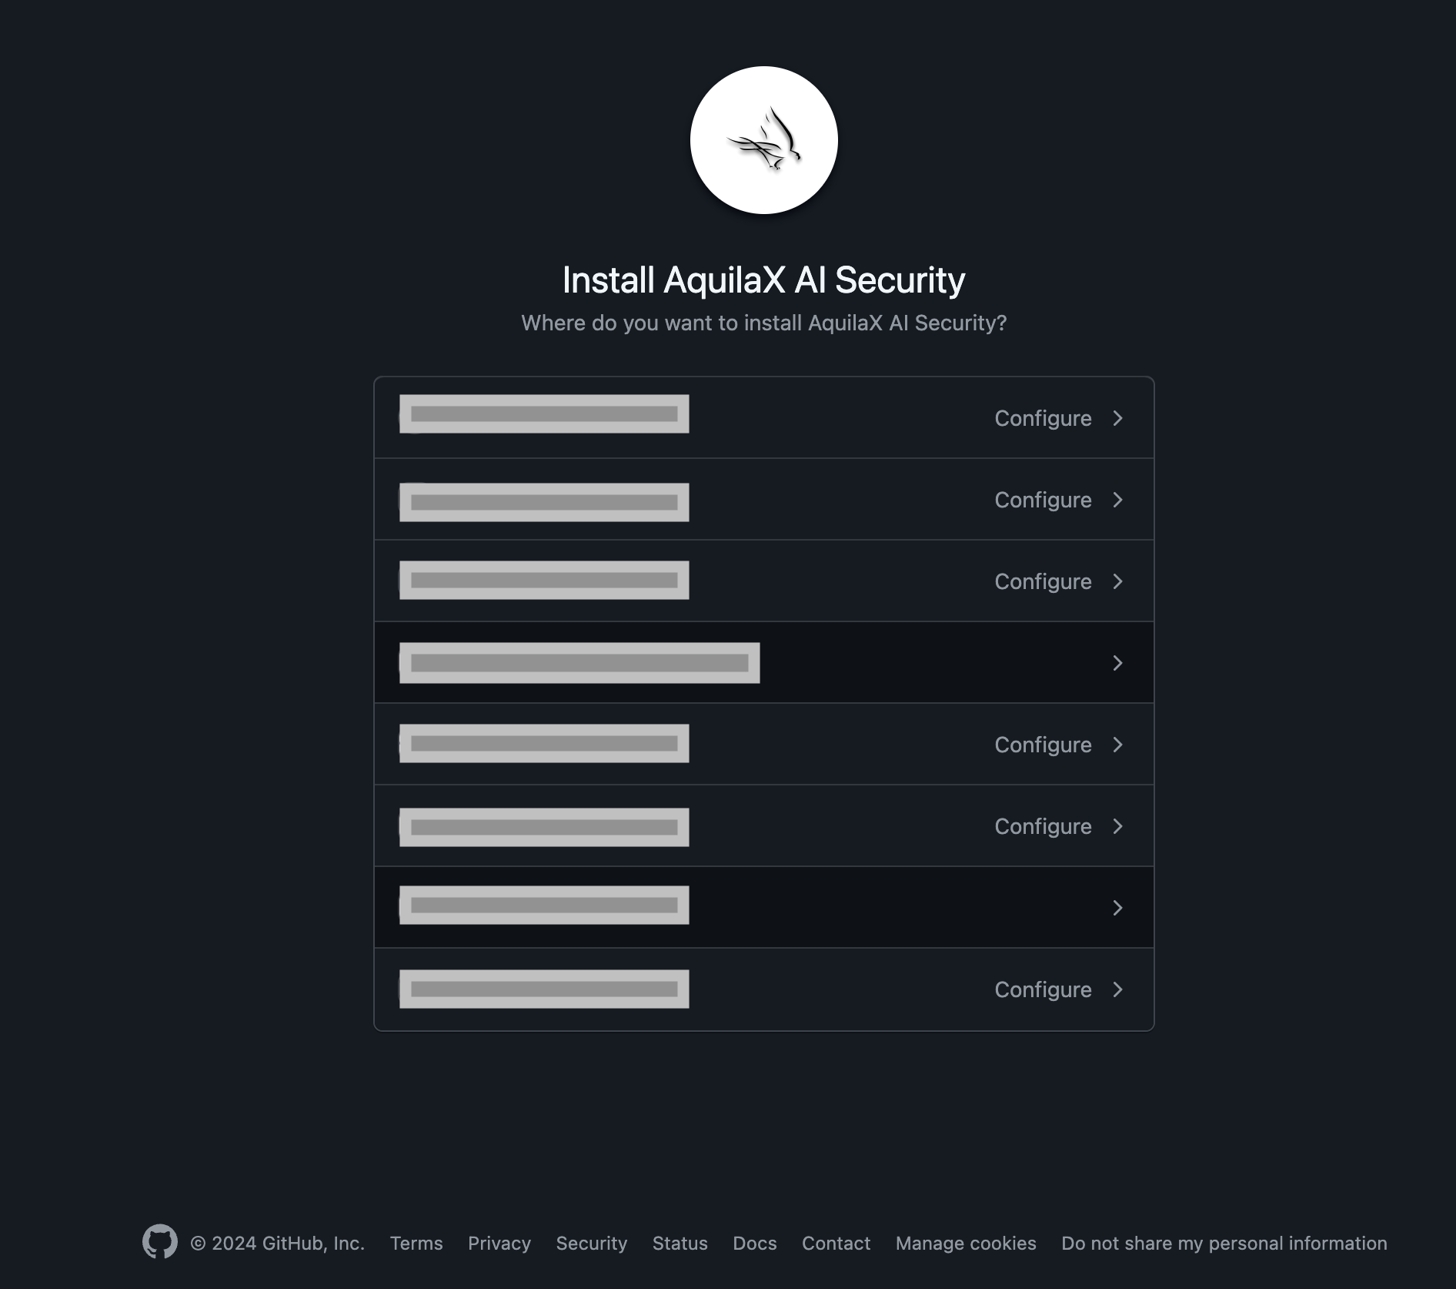This screenshot has width=1456, height=1289.
Task: Click the AquilaX eagle logo avatar
Action: [763, 140]
